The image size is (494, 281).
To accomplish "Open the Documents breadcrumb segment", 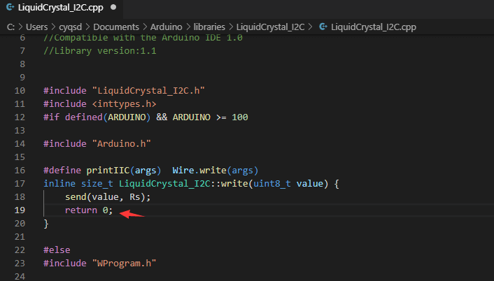I will click(x=116, y=27).
